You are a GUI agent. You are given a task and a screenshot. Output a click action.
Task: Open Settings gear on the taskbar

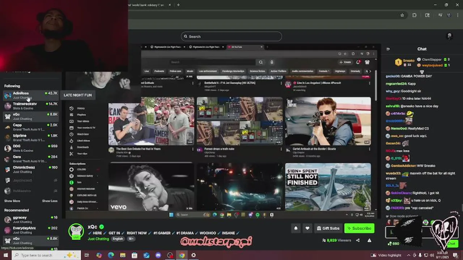(194, 255)
